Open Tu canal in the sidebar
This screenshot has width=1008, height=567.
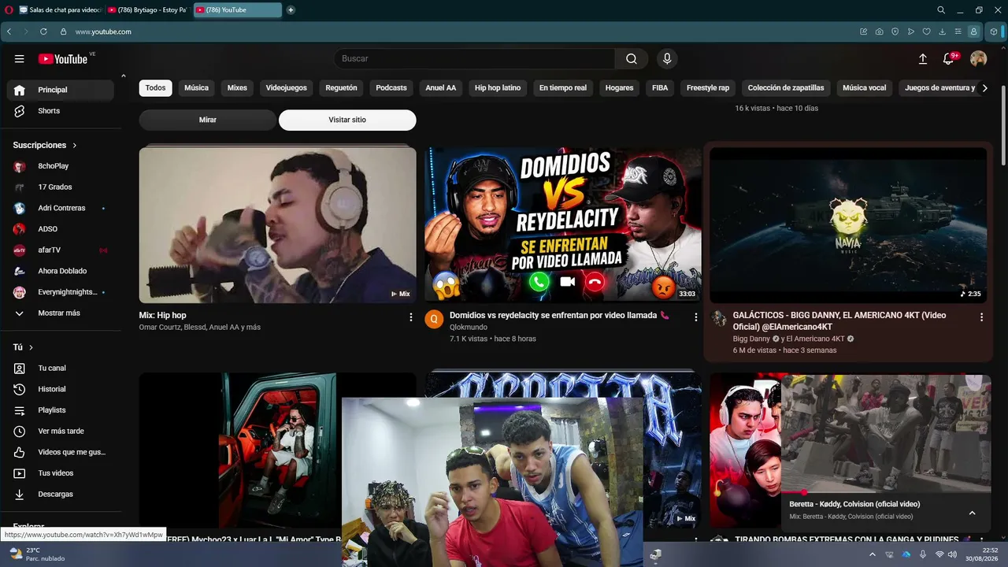click(x=60, y=369)
